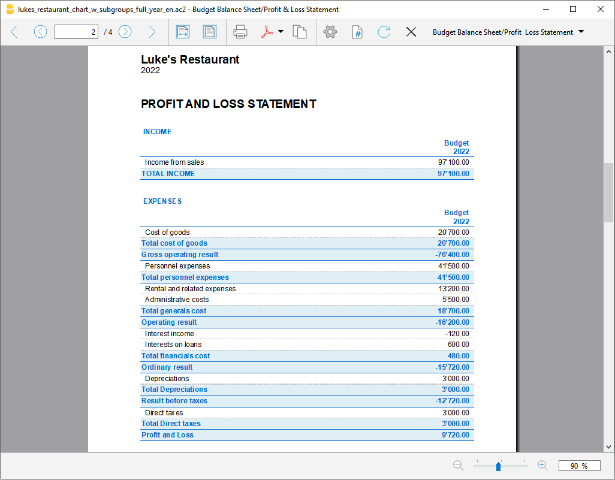Click the 90 % zoom percentage field
615x480 pixels.
pyautogui.click(x=579, y=466)
